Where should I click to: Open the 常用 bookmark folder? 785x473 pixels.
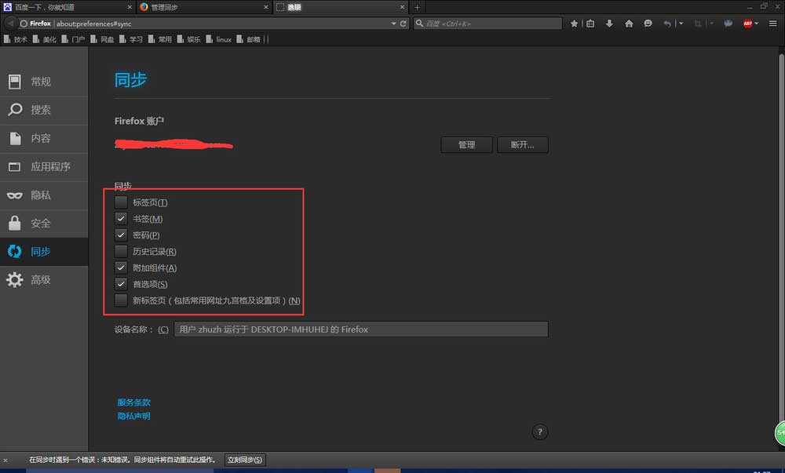click(159, 39)
